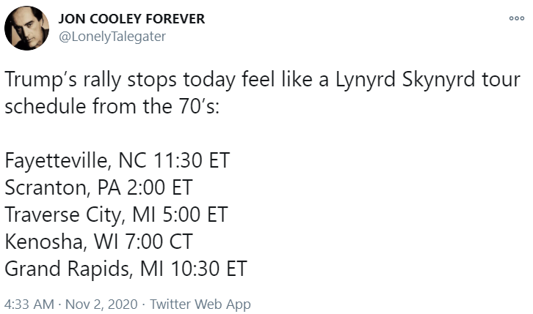Click the phrase rally stops today
The height and width of the screenshot is (314, 533).
click(159, 80)
